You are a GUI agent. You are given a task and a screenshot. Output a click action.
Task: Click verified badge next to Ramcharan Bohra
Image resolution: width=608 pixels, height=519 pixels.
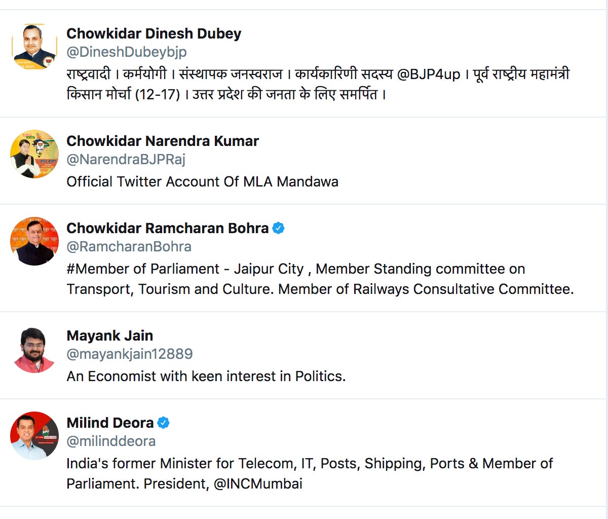point(278,228)
